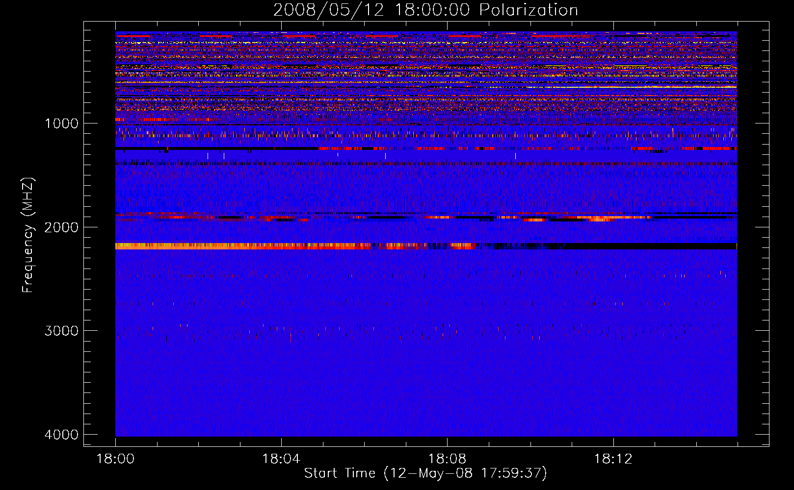This screenshot has width=794, height=490.
Task: Select the 18:08 time tick label
Action: point(447,459)
